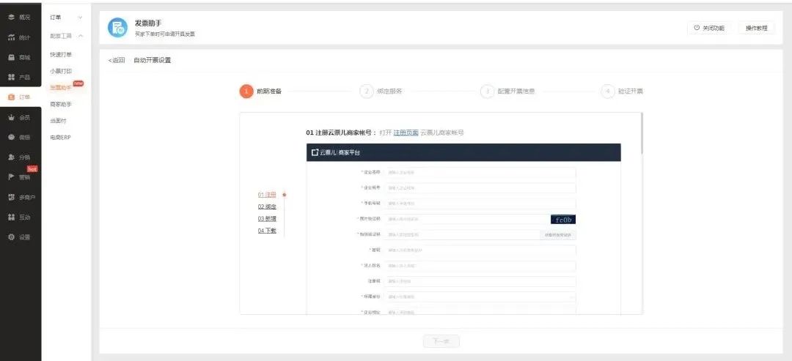792x361 pixels.
Task: Select 快速打单 menu item
Action: coord(61,55)
